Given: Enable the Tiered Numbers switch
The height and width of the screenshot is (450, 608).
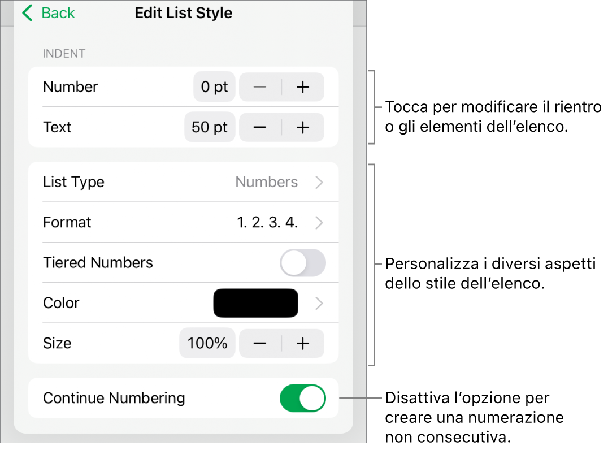Looking at the screenshot, I should pos(303,262).
